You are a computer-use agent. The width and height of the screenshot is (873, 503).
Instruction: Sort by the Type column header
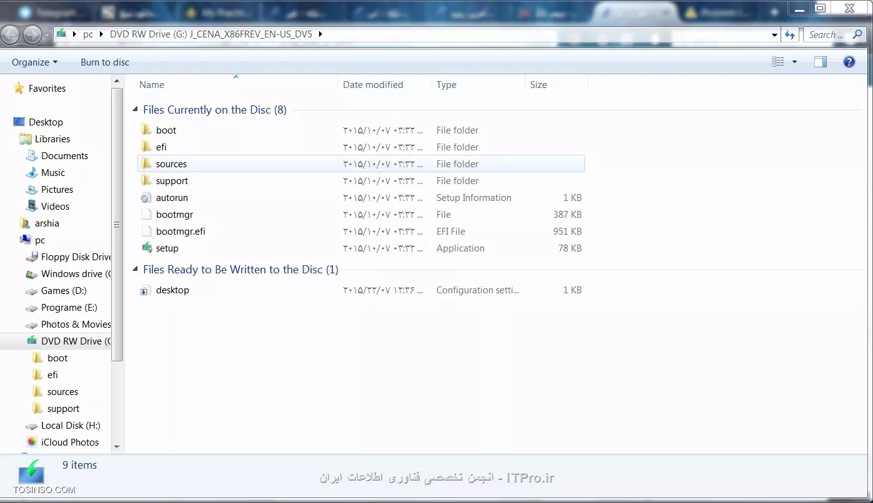click(446, 85)
